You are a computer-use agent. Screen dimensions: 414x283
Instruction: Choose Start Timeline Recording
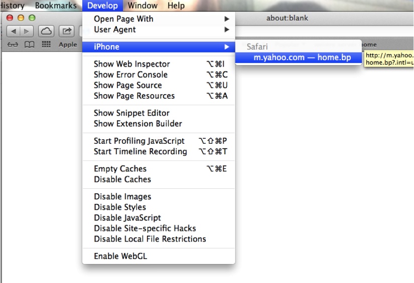159,151
